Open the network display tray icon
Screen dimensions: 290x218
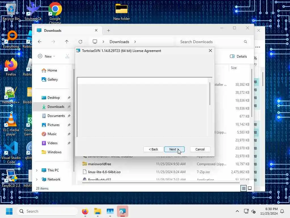(246, 211)
